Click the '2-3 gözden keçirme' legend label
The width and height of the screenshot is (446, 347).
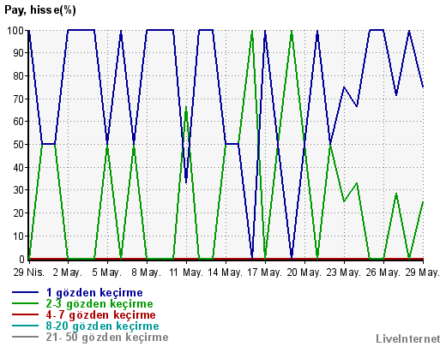click(x=99, y=303)
